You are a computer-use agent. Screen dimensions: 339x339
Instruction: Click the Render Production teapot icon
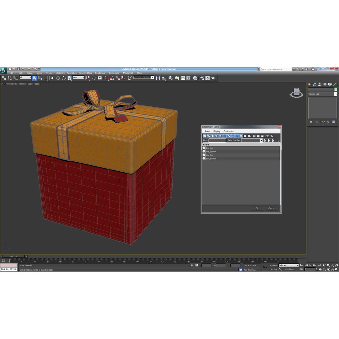click(x=213, y=78)
